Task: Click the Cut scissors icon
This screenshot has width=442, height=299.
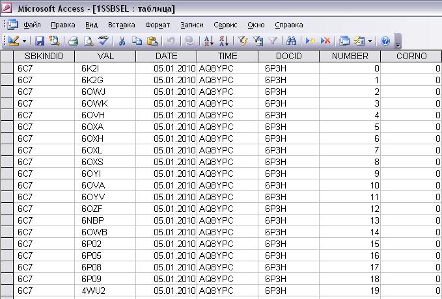Action: pyautogui.click(x=122, y=41)
